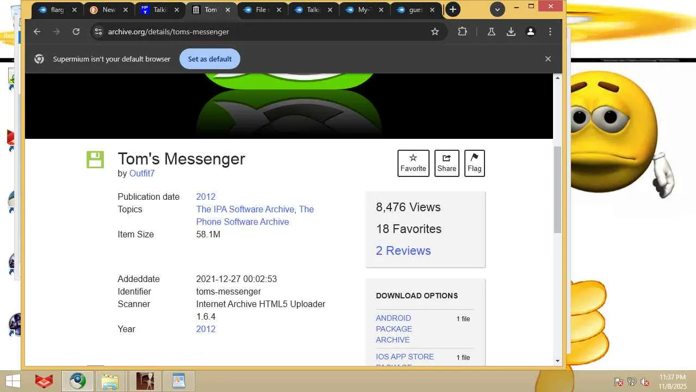Click the Tom's Messenger green preview image
Viewport: 696px width, 392px height.
pyautogui.click(x=289, y=106)
